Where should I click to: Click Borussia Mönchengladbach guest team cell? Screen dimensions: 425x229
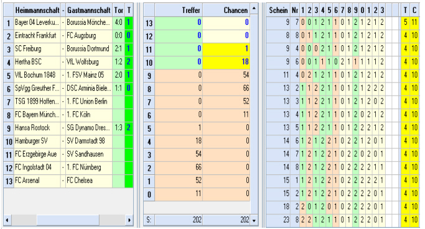(x=89, y=22)
